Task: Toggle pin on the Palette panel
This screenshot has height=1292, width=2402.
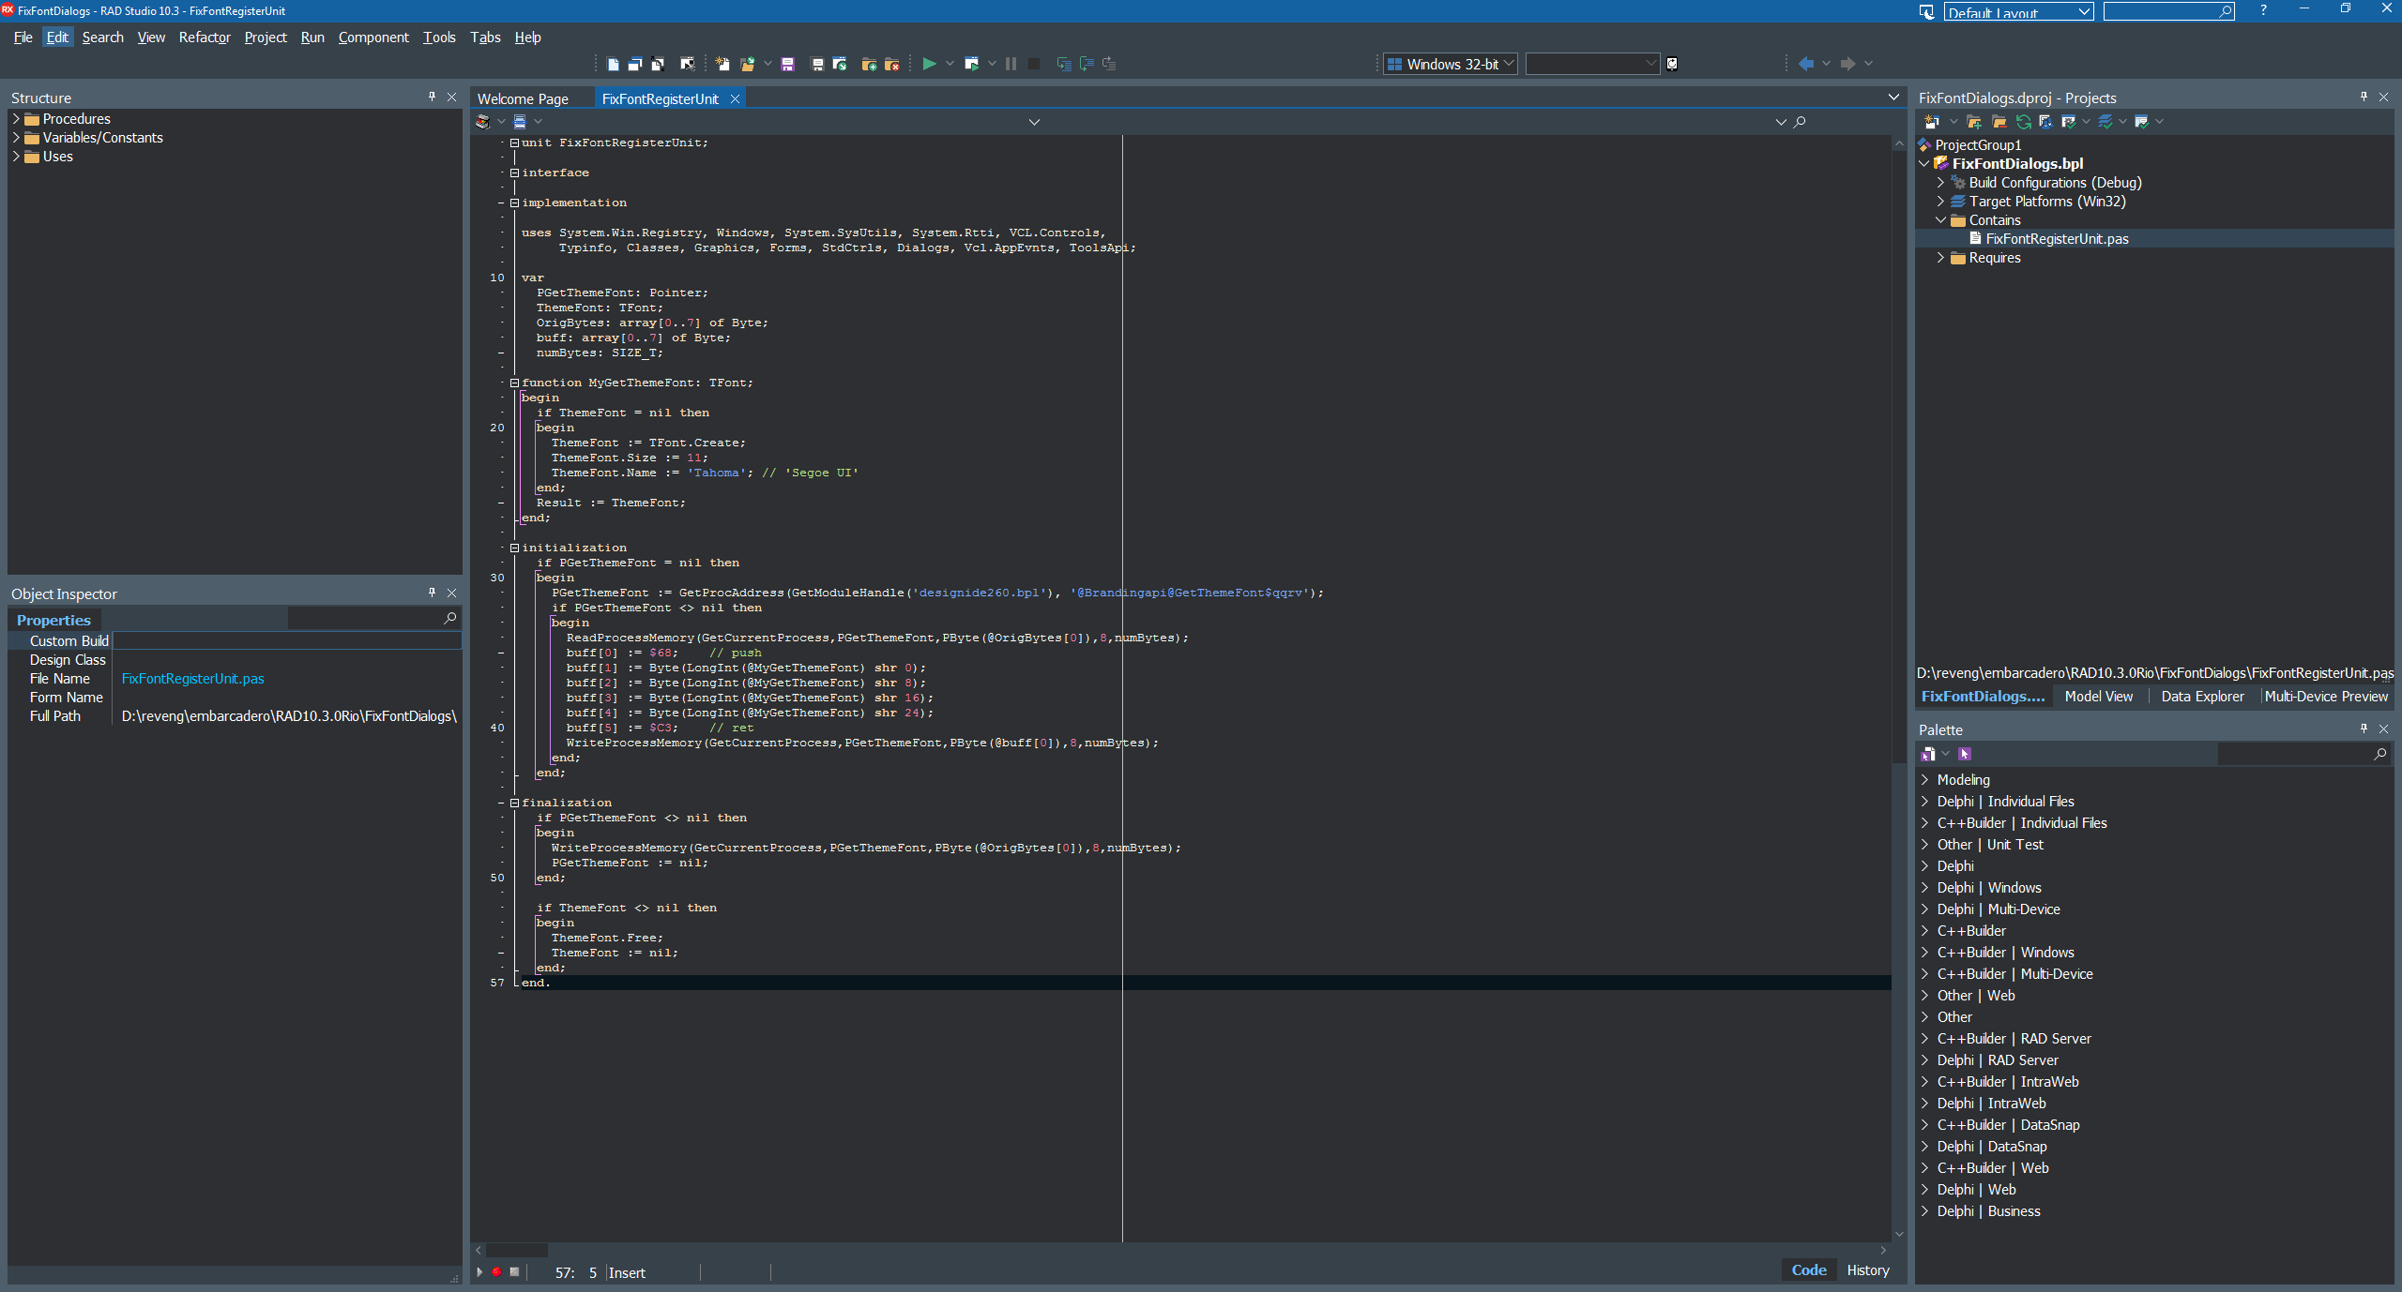Action: coord(2364,729)
